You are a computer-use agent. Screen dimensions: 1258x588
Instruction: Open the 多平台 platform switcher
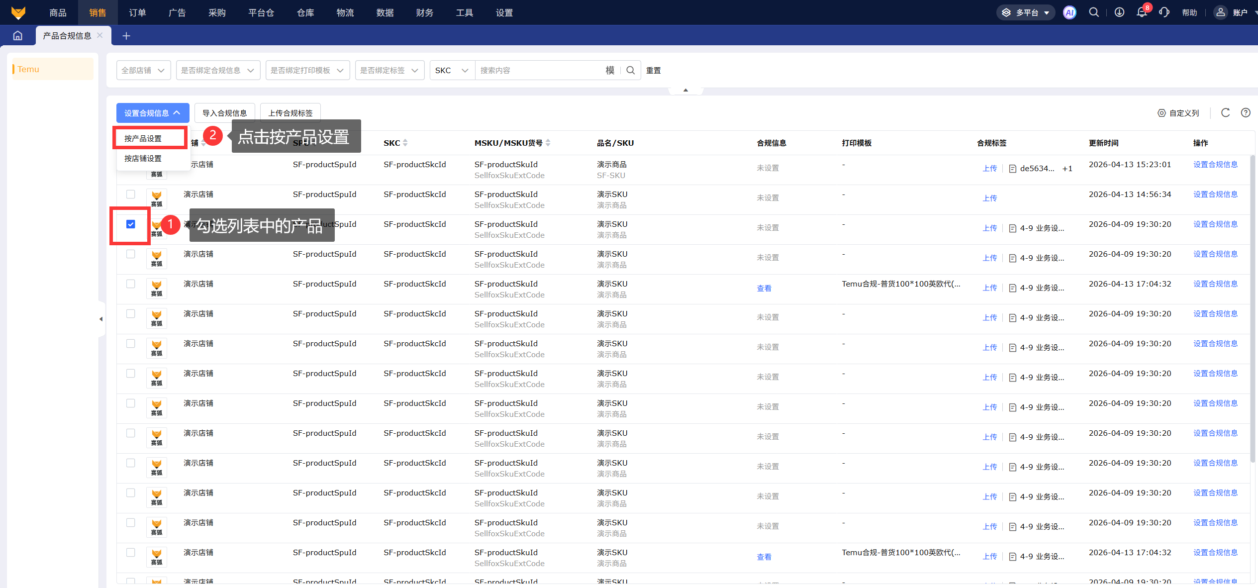tap(1025, 13)
